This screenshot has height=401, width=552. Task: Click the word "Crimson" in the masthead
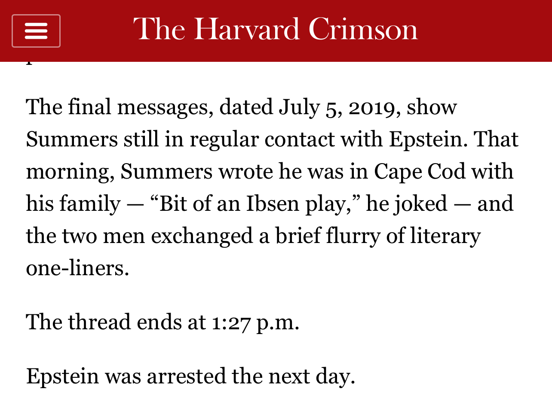(x=363, y=29)
